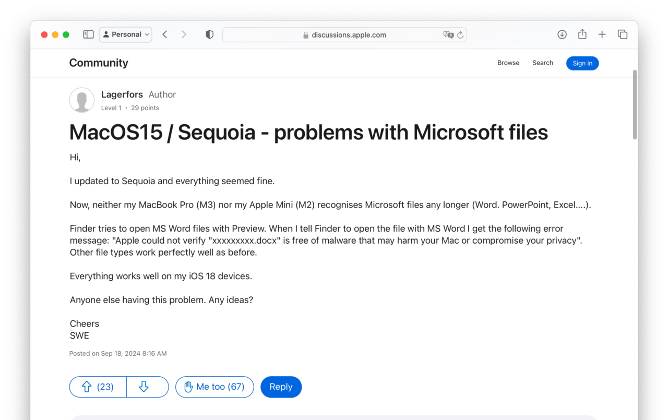Downvote the post with down arrow

148,387
